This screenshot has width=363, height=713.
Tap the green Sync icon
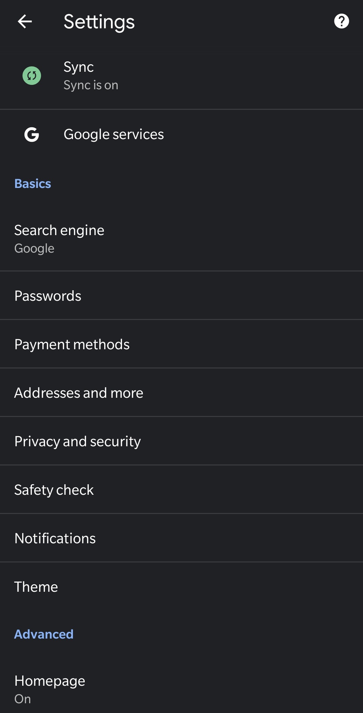32,75
